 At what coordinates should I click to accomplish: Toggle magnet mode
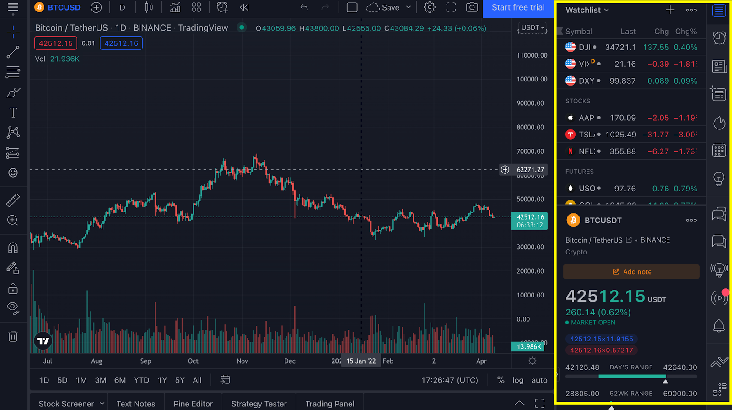point(13,248)
